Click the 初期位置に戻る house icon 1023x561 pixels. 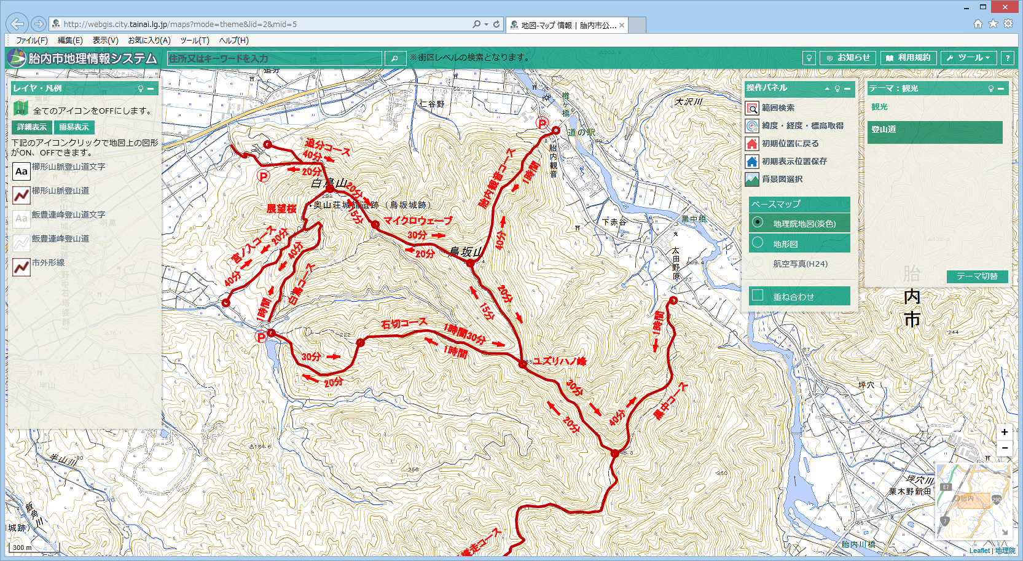point(752,144)
